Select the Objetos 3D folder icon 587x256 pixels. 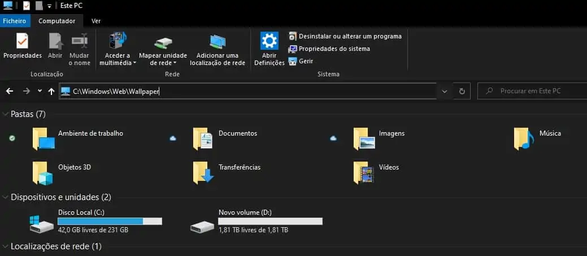pyautogui.click(x=43, y=173)
